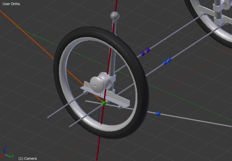Screen dimensions: 232x161
Task: Select the right purple sphere on upper rod
Action: click(148, 50)
